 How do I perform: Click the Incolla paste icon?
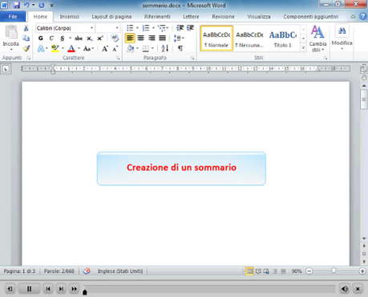(x=11, y=33)
